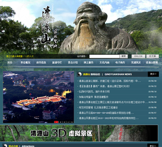The height and width of the screenshot is (147, 162).
Task: Open the 弘扬时代新风 news headline
Action: [x=94, y=92]
